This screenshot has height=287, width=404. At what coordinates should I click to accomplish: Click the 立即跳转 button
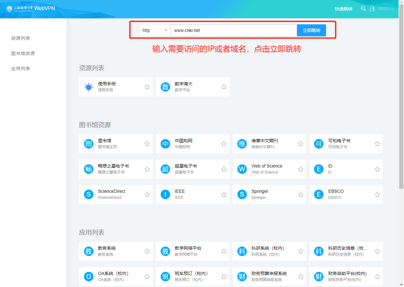(x=311, y=30)
